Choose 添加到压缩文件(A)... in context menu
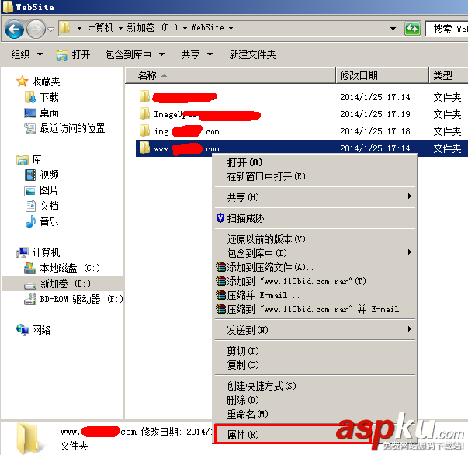This screenshot has height=455, width=468. [315, 267]
